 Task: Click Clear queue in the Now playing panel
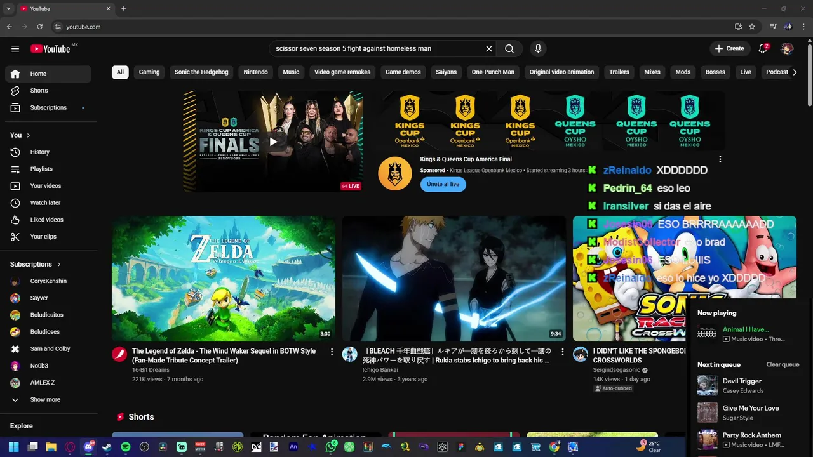pos(783,365)
